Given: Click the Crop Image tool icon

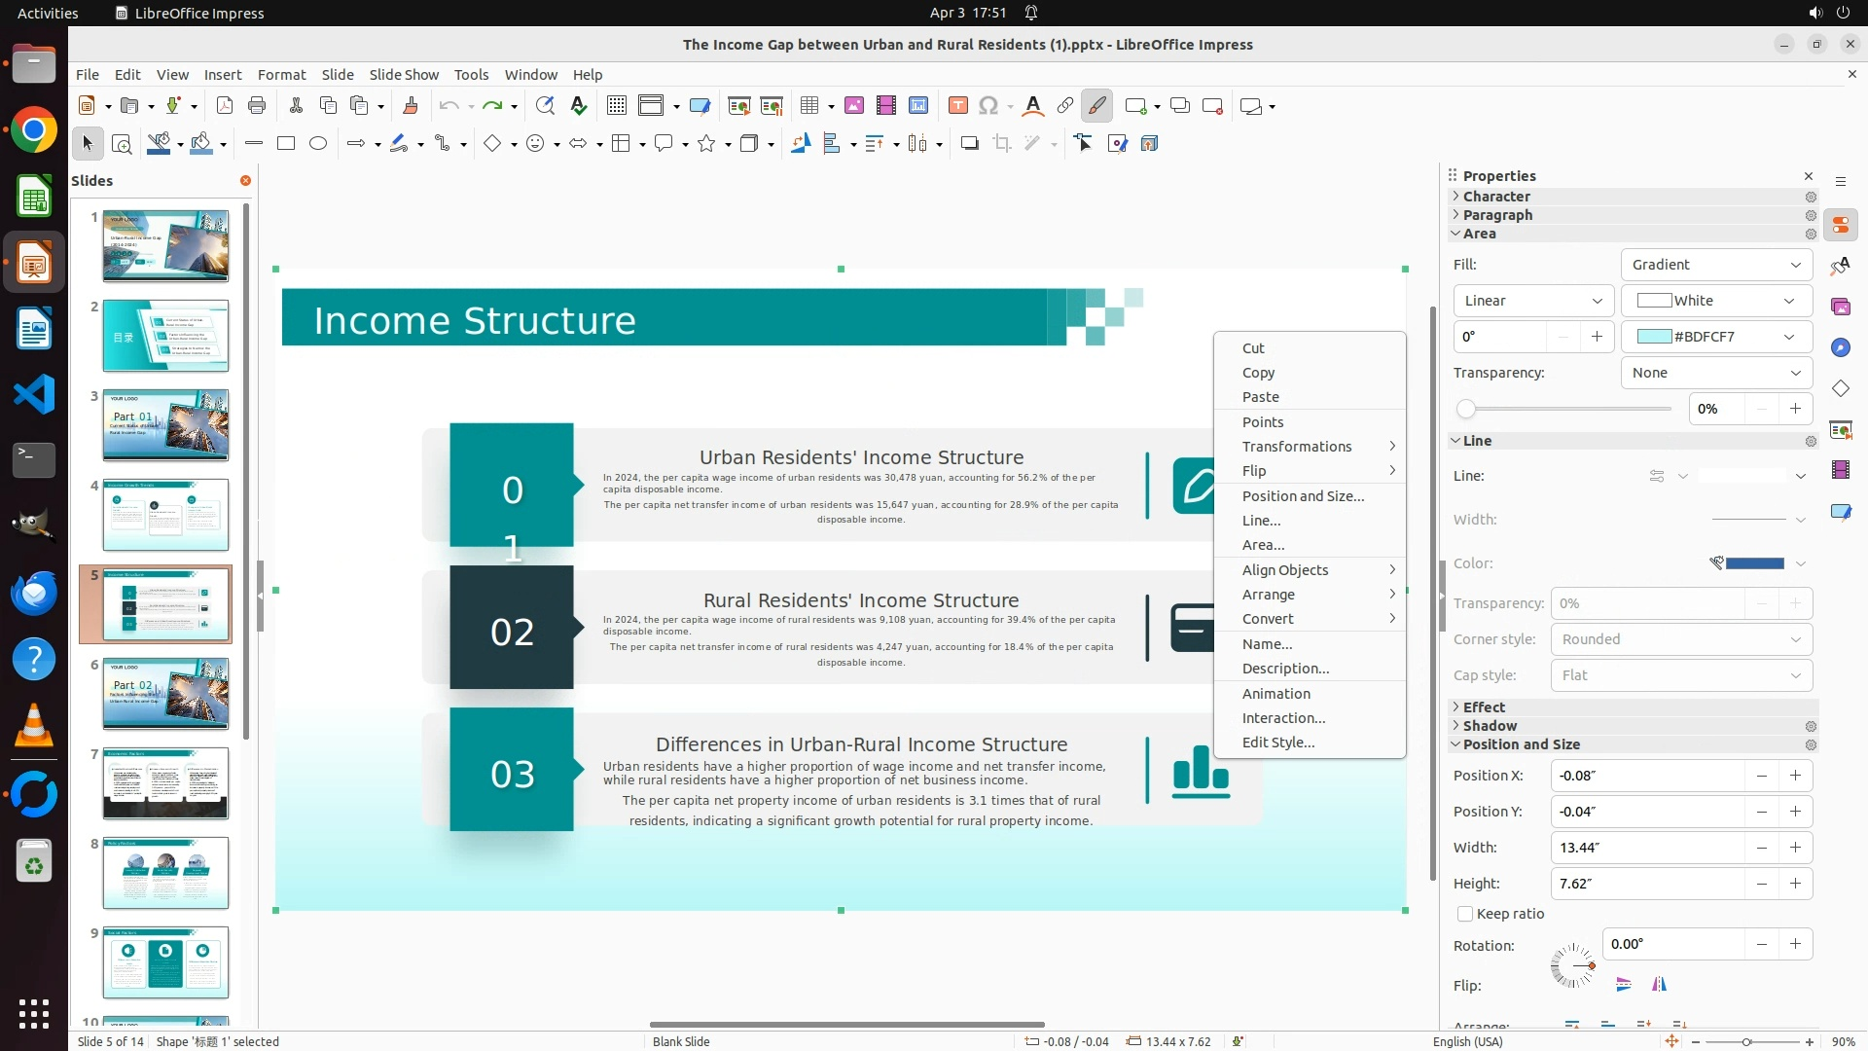Looking at the screenshot, I should [1002, 144].
